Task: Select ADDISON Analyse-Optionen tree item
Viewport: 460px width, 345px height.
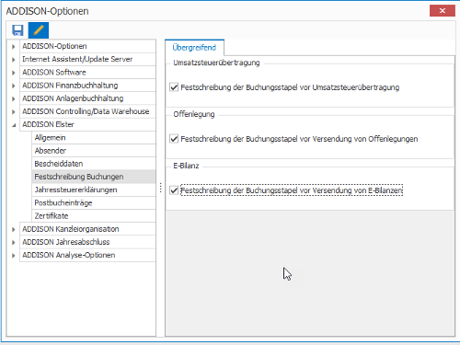Action: [87, 255]
